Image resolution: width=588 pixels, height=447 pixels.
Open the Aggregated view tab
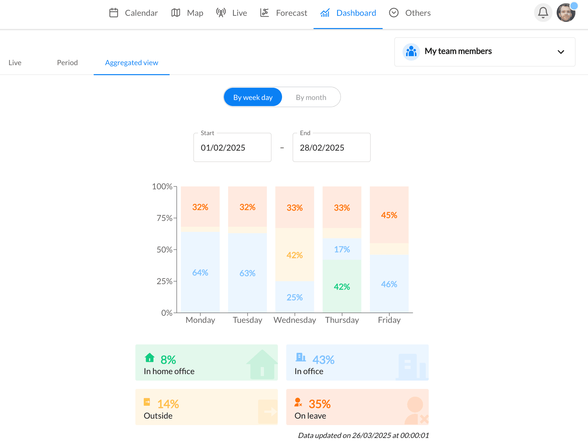pos(131,63)
